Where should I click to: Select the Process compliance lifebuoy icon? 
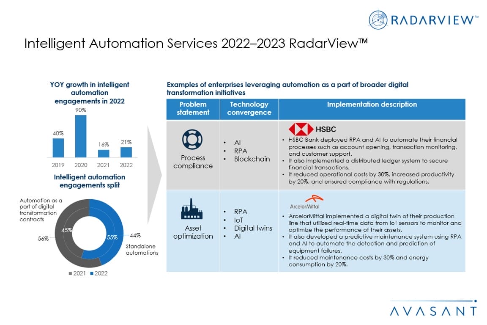coord(192,139)
